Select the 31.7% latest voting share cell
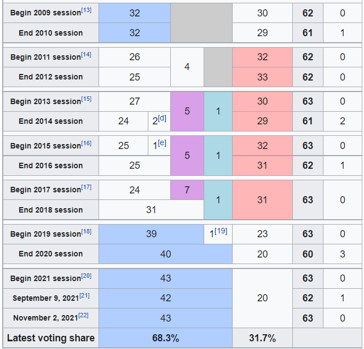The height and width of the screenshot is (349, 364). click(x=262, y=338)
